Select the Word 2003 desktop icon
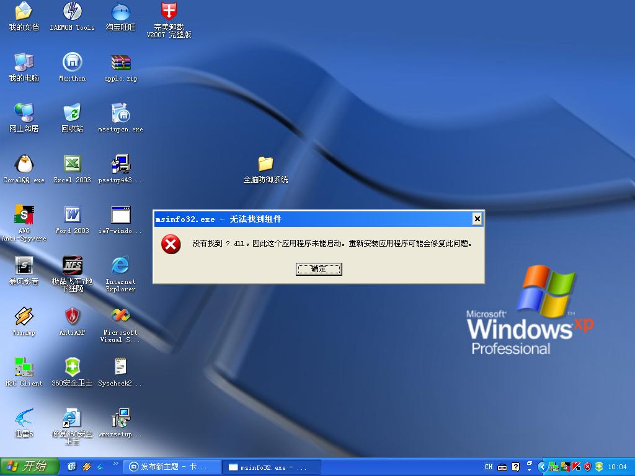Image resolution: width=635 pixels, height=476 pixels. coord(72,220)
